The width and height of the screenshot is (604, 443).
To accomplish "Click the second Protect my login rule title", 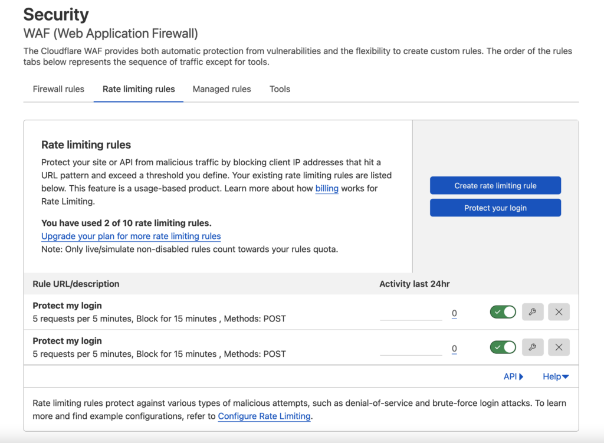I will click(x=67, y=341).
